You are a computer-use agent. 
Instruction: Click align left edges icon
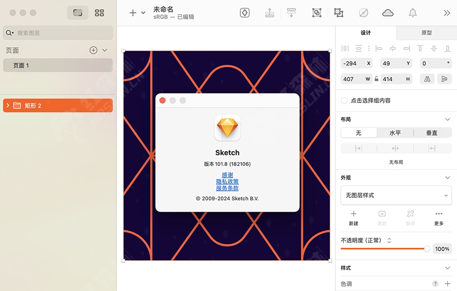[378, 48]
